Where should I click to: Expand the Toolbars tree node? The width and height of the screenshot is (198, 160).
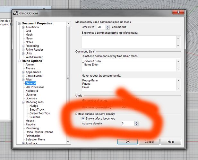pyautogui.click(x=23, y=143)
